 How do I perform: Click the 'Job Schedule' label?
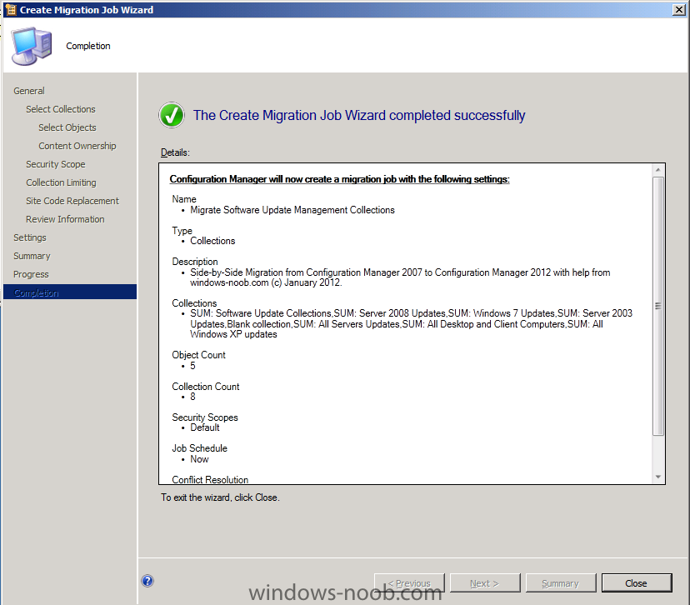tap(199, 448)
